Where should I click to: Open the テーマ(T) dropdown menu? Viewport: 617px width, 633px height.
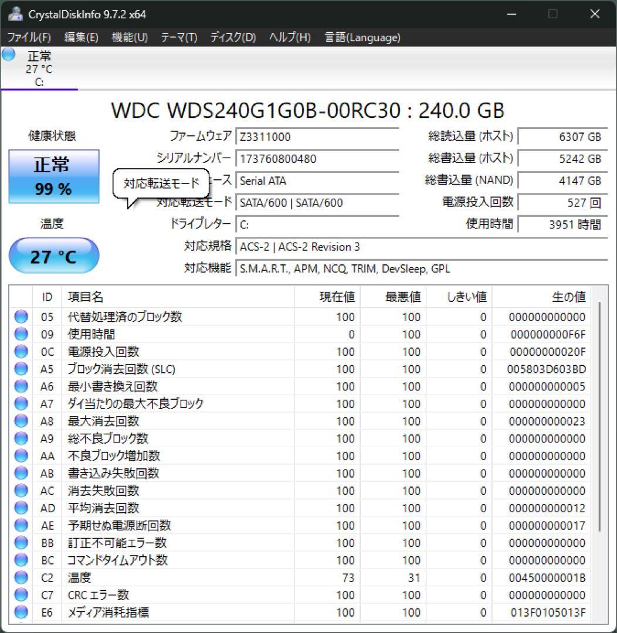point(177,37)
